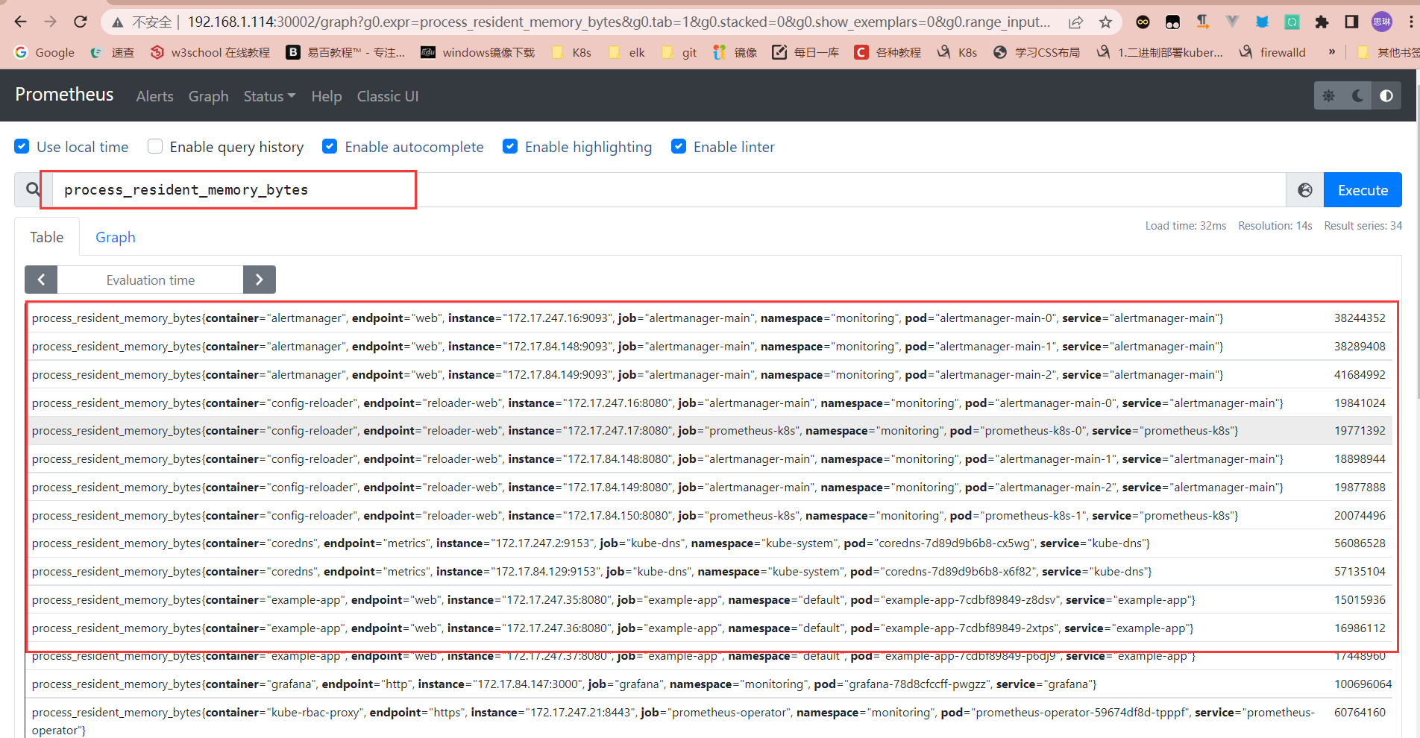Click the Evaluation time input field
This screenshot has width=1420, height=738.
tap(151, 280)
